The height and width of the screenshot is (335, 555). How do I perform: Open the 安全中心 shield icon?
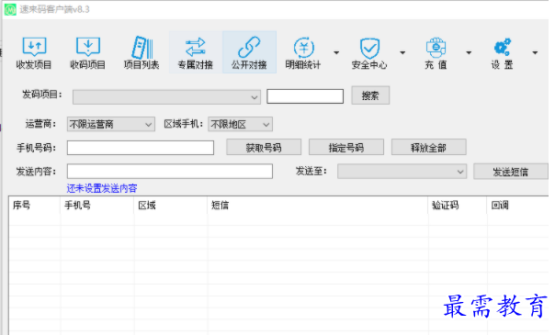click(x=369, y=52)
